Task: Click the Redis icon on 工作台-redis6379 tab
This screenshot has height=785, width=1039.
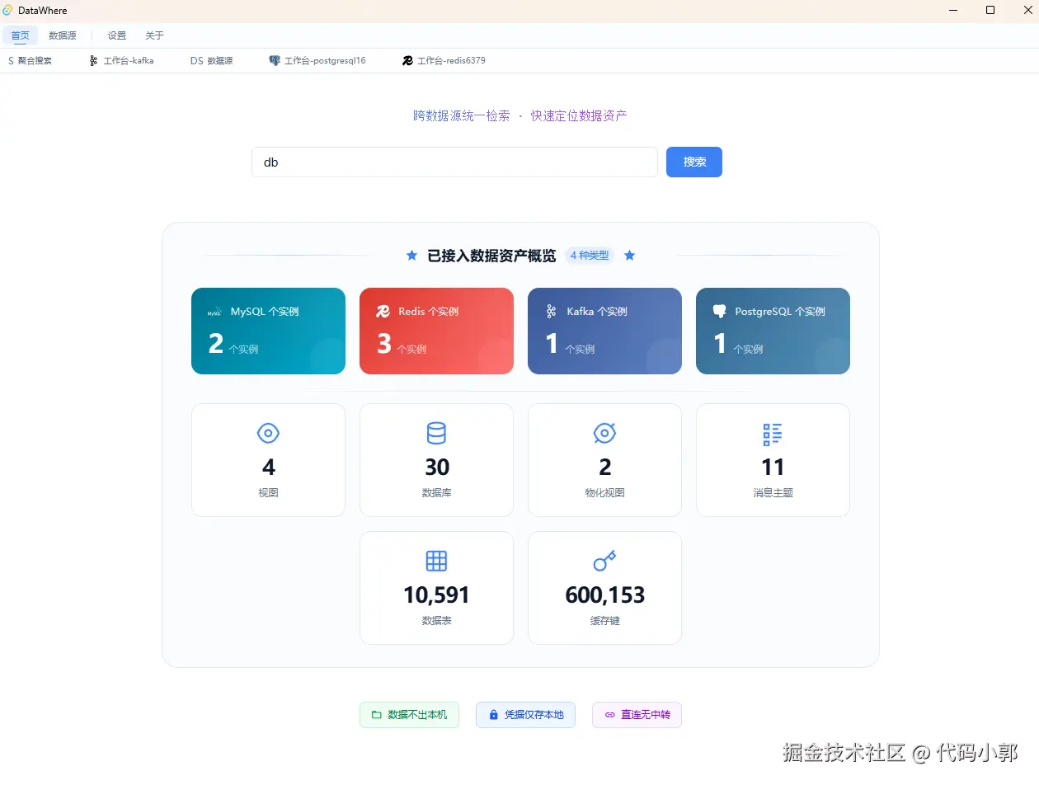Action: 407,61
